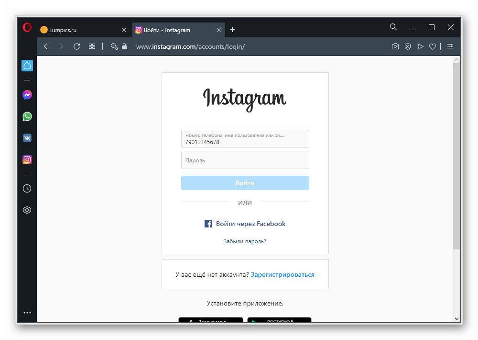Click the Войти login button
This screenshot has height=340, width=478.
click(x=245, y=183)
